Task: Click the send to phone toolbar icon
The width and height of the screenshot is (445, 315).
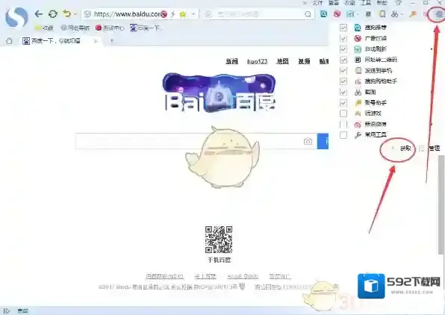Action: 382,13
